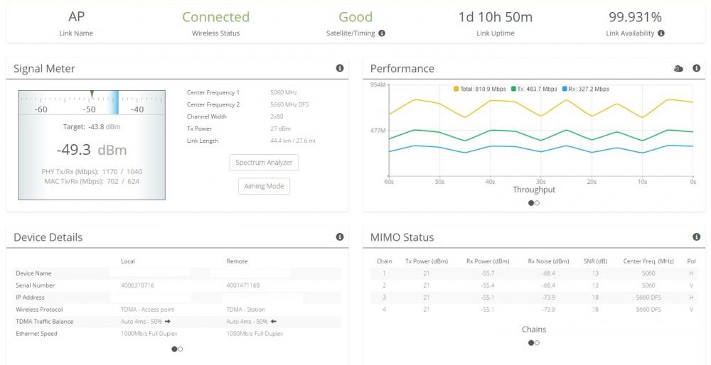Toggle the green Tx legend swatch
Screen dimensions: 711x365
click(513, 89)
